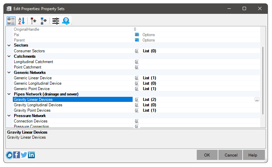Collapse the Catchments group
This screenshot has height=167, width=272.
pos(9,56)
